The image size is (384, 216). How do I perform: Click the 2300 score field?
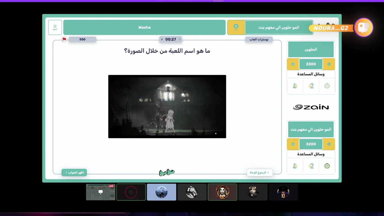tap(311, 64)
